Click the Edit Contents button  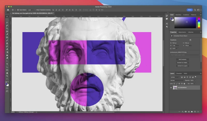pyautogui.click(x=182, y=59)
